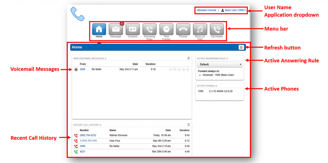Open Messages envelope icon

pyautogui.click(x=116, y=29)
